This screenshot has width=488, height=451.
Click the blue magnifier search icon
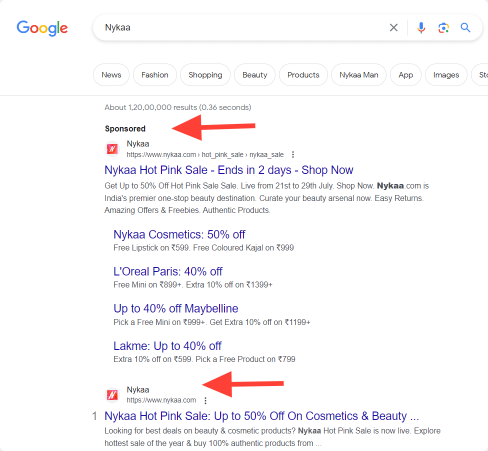point(465,27)
